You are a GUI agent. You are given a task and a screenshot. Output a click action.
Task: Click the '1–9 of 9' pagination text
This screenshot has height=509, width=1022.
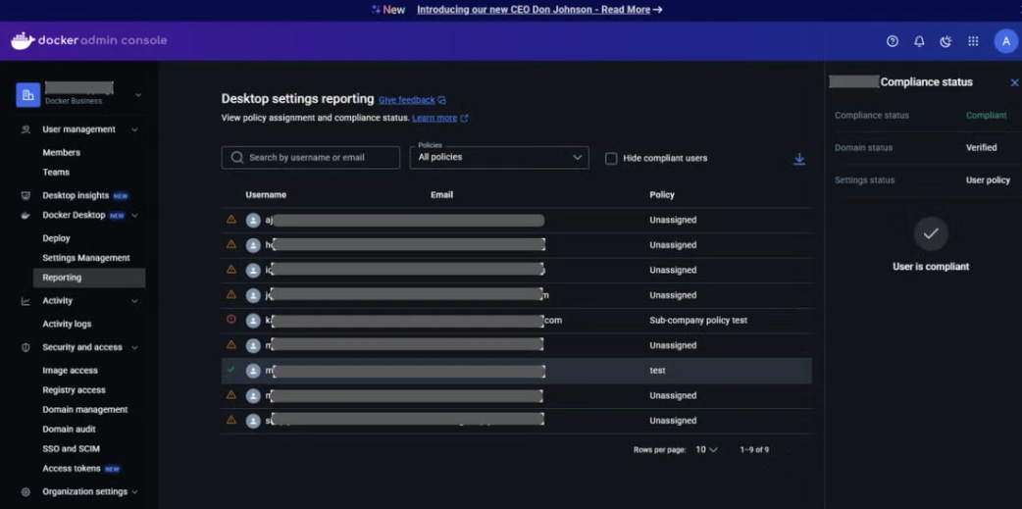754,450
